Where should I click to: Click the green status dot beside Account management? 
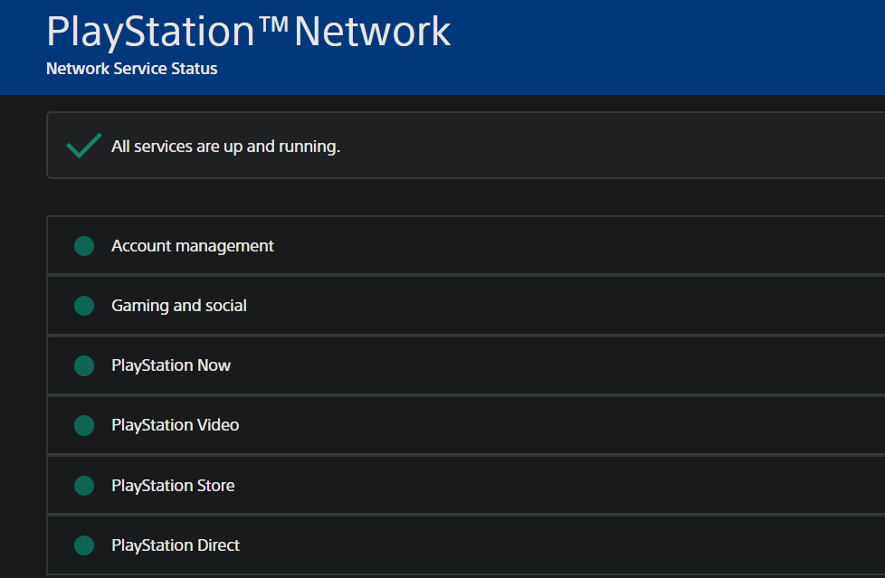[x=83, y=245]
